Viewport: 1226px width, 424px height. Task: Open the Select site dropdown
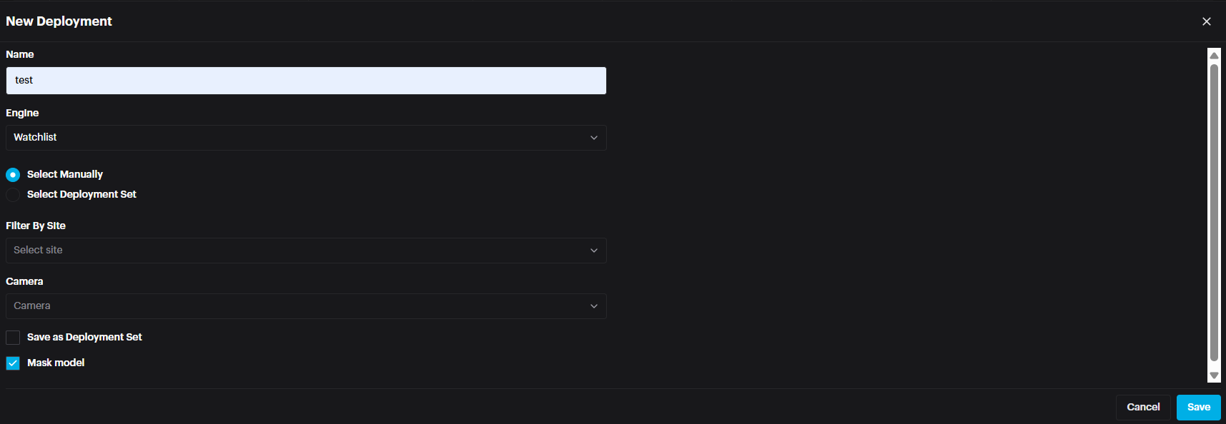click(306, 251)
